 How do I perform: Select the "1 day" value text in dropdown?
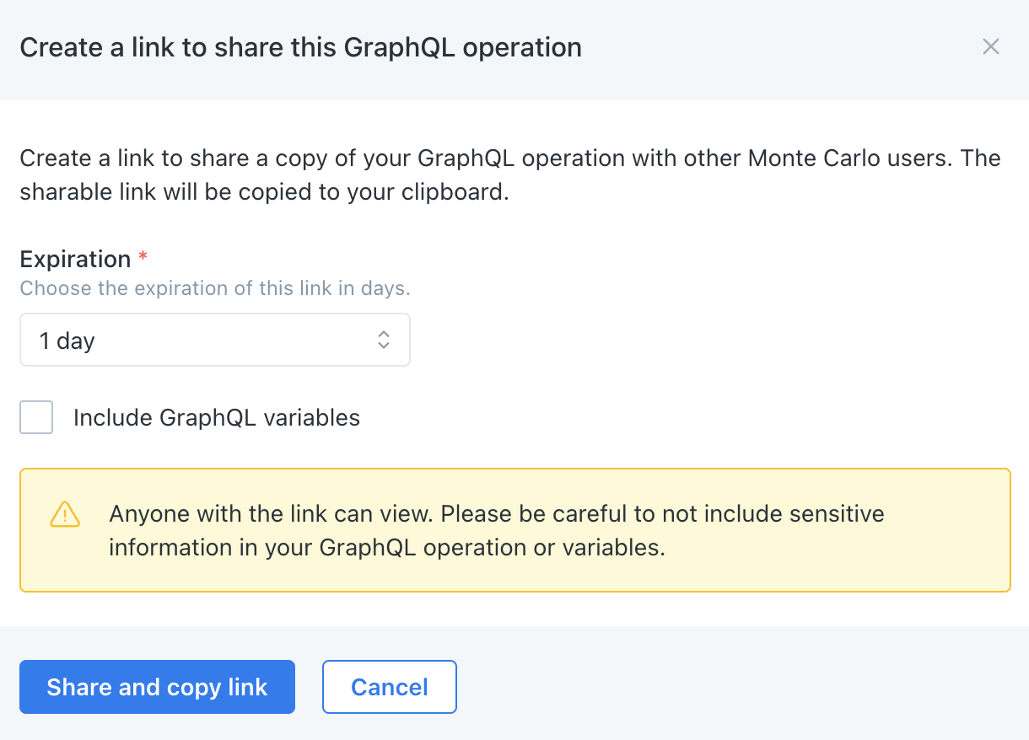pyautogui.click(x=67, y=341)
